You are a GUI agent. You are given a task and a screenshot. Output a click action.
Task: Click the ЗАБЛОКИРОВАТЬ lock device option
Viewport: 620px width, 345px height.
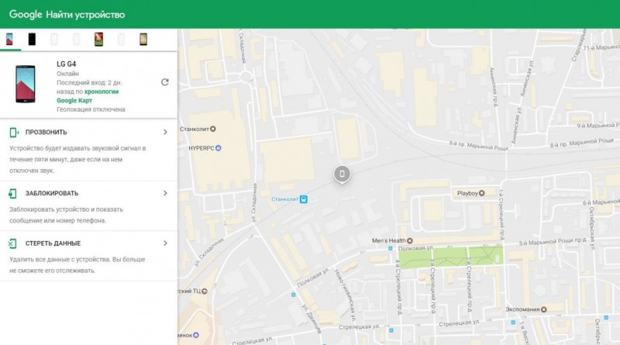[x=88, y=194]
